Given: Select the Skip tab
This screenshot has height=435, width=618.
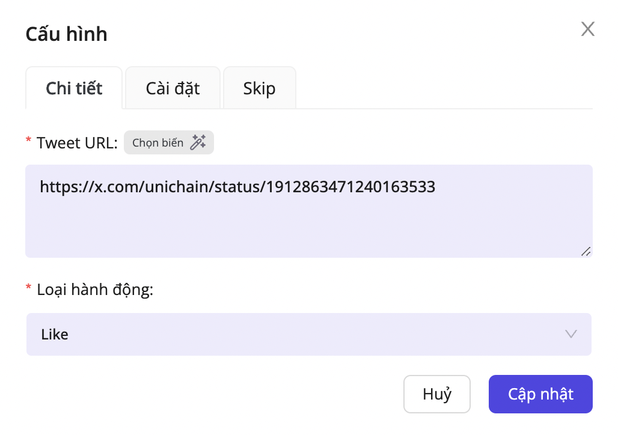Looking at the screenshot, I should [x=259, y=88].
